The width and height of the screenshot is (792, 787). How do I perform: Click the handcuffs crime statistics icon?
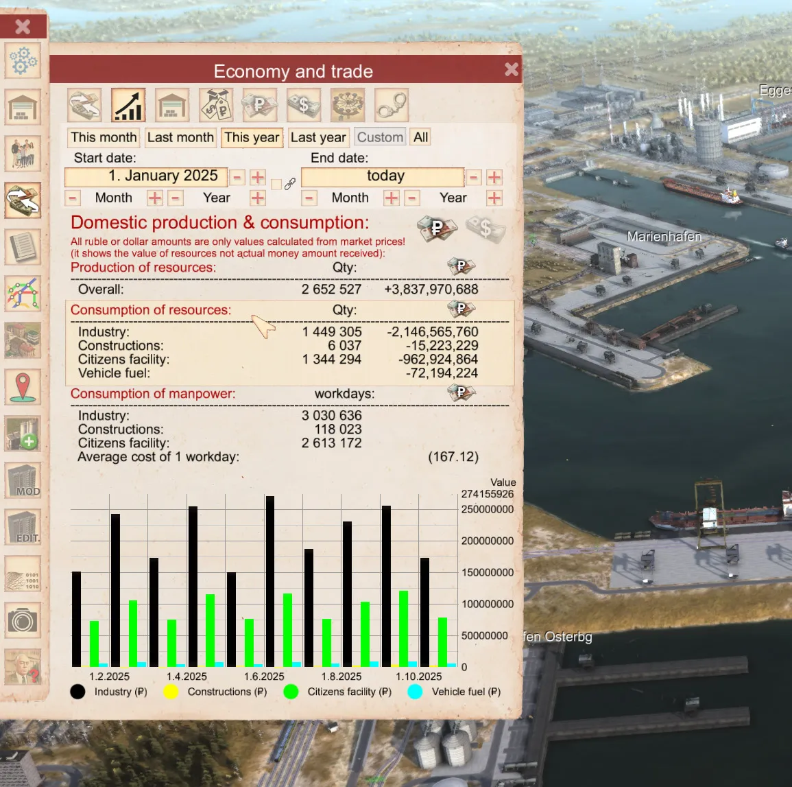click(x=392, y=105)
